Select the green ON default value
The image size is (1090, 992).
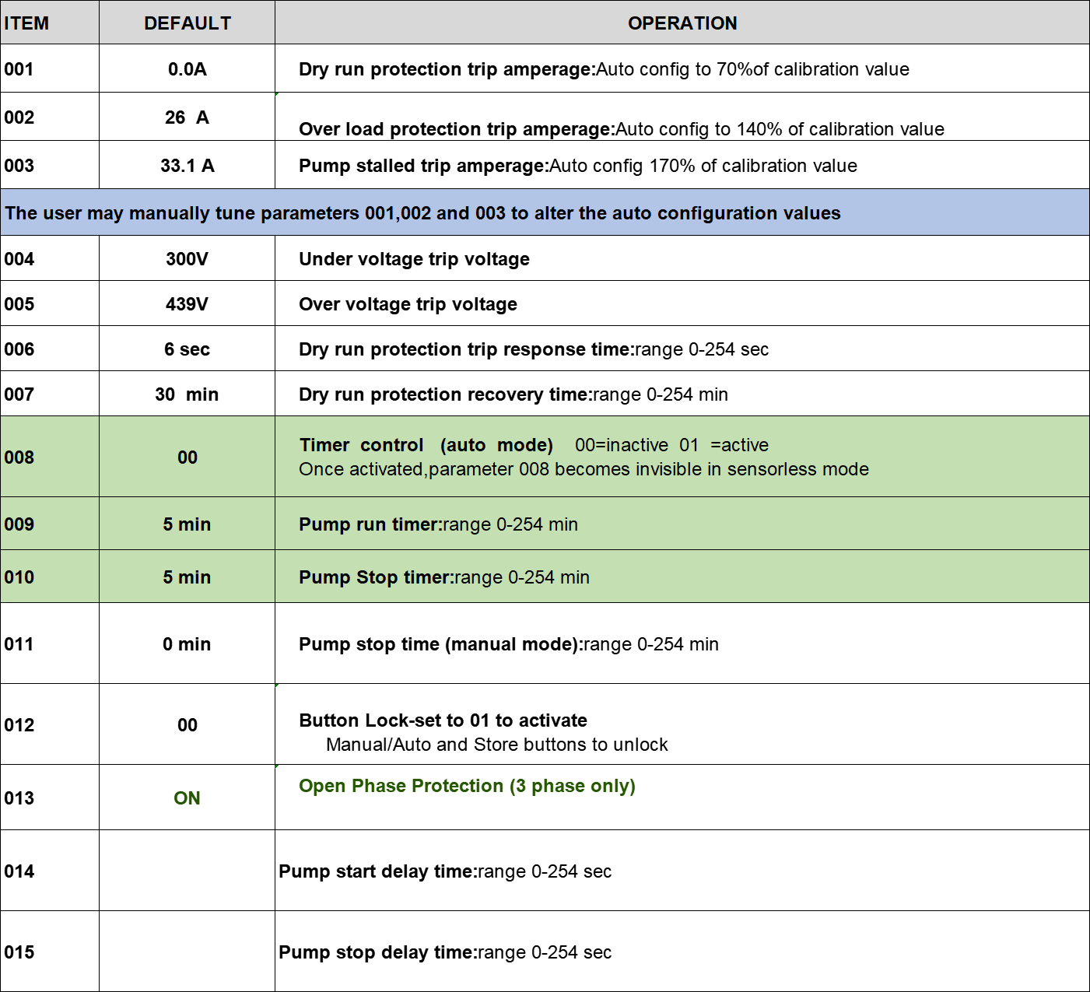click(187, 797)
